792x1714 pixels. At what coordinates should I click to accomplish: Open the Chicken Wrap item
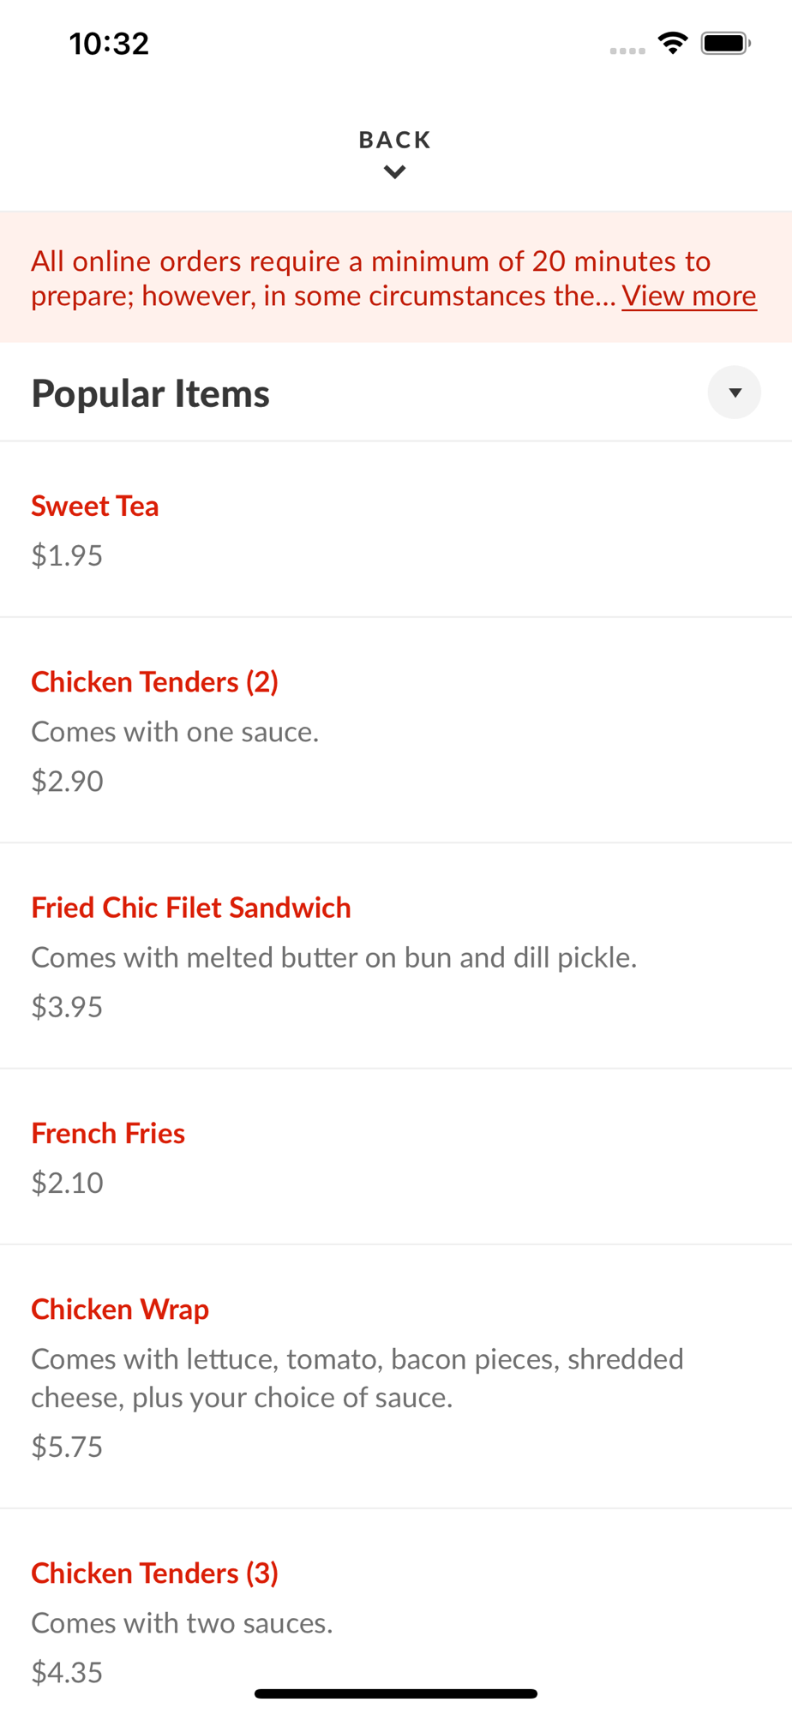pyautogui.click(x=120, y=1309)
